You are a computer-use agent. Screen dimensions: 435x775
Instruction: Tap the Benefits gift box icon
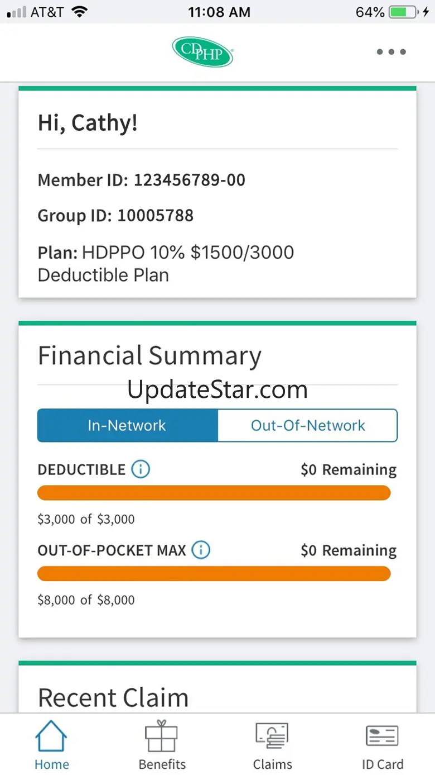coord(162,737)
